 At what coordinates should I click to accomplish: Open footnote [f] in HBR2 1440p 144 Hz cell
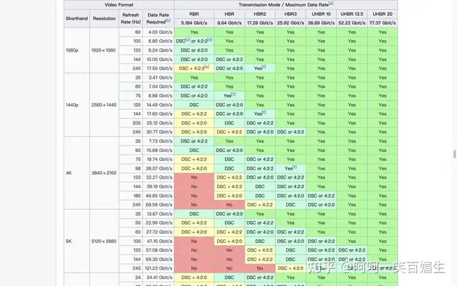tap(264, 112)
